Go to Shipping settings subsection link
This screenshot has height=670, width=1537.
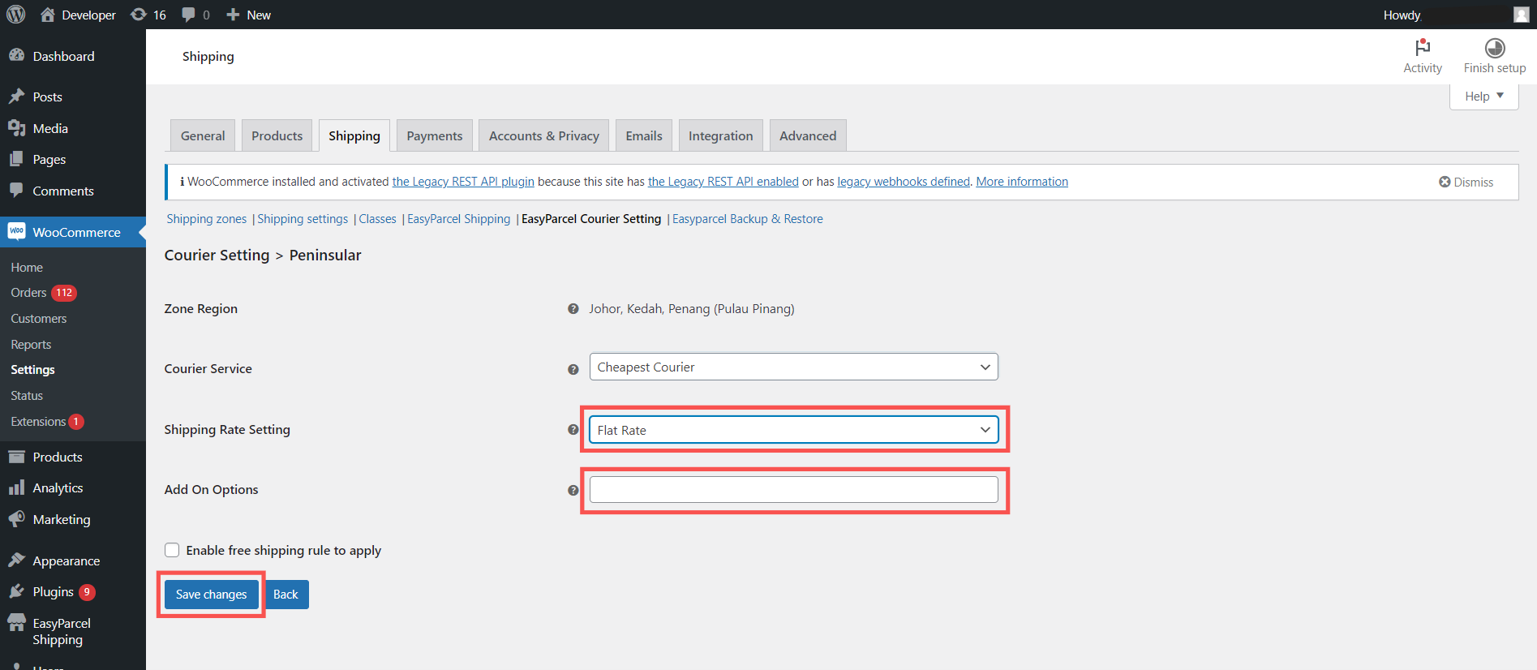(x=303, y=219)
